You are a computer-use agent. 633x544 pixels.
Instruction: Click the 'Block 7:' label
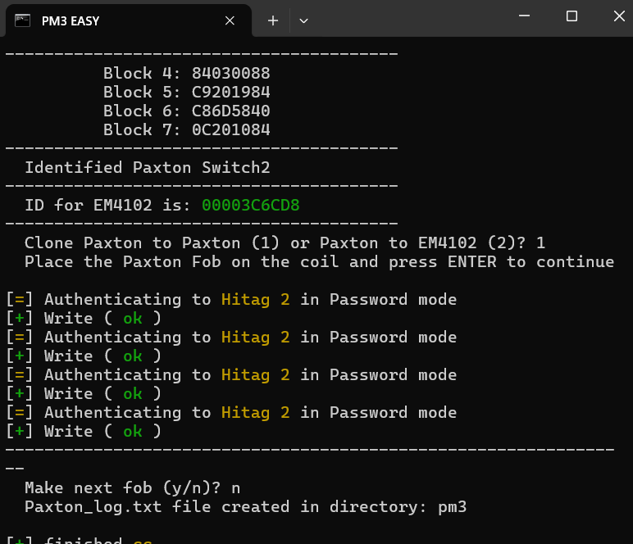[x=142, y=129]
